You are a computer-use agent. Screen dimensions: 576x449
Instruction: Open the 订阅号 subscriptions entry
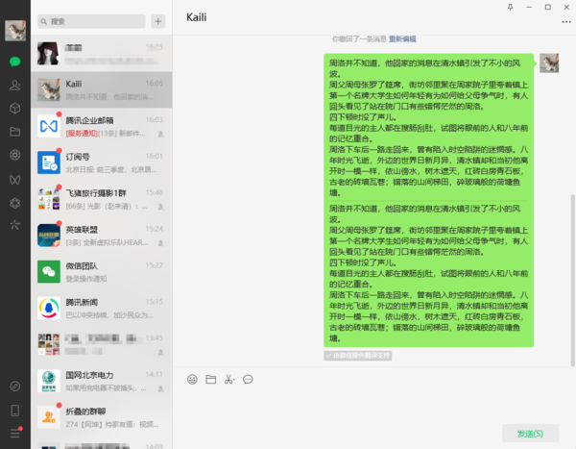coord(102,162)
